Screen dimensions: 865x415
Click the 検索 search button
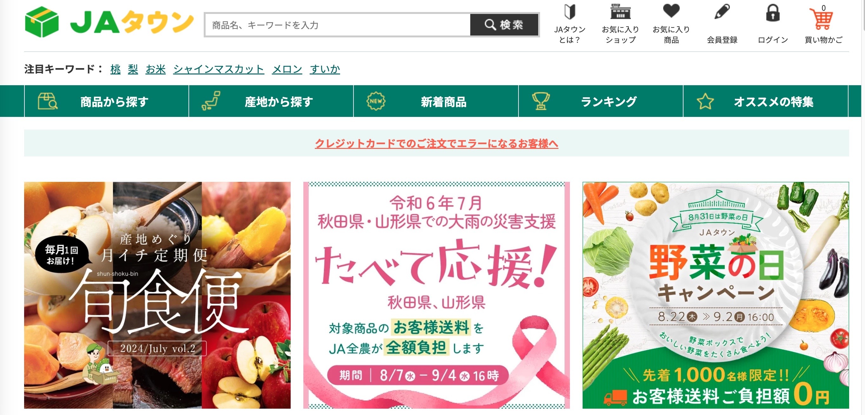504,25
